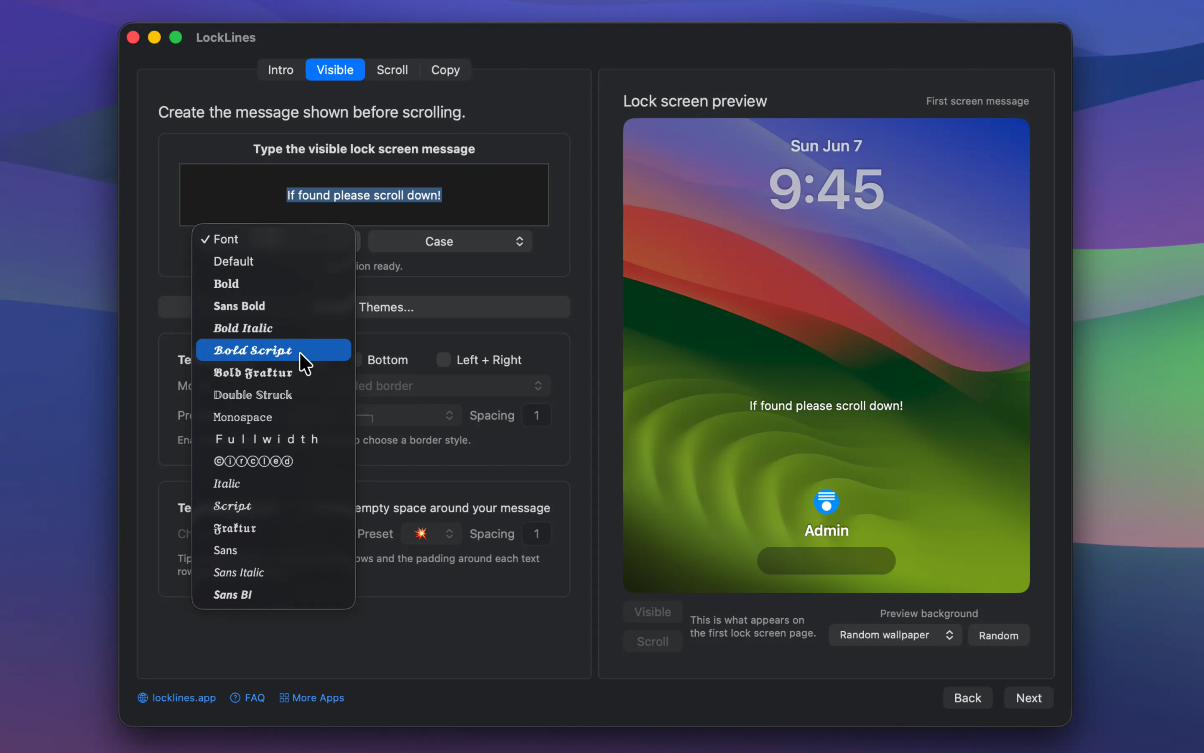Open the starburst Preset dropdown
Viewport: 1204px width, 753px height.
[431, 533]
